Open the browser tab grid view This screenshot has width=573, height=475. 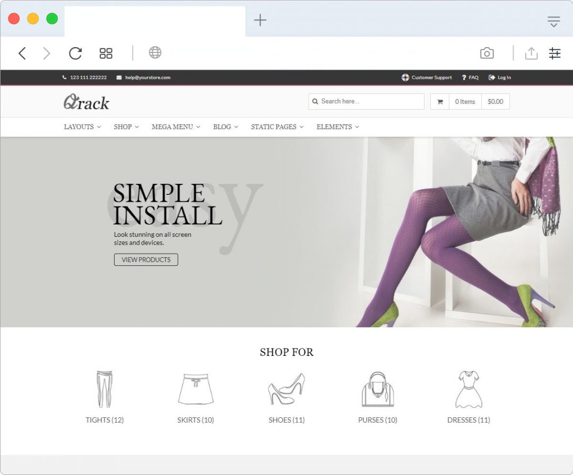[106, 53]
